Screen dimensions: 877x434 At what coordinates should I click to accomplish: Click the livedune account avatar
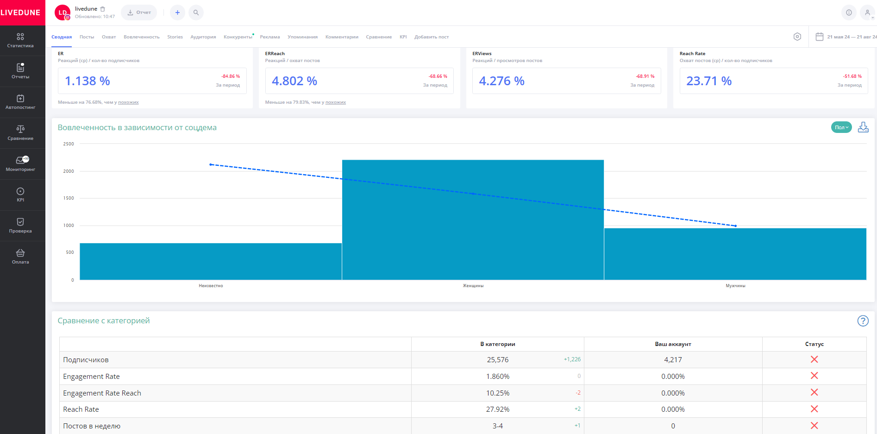pos(63,13)
